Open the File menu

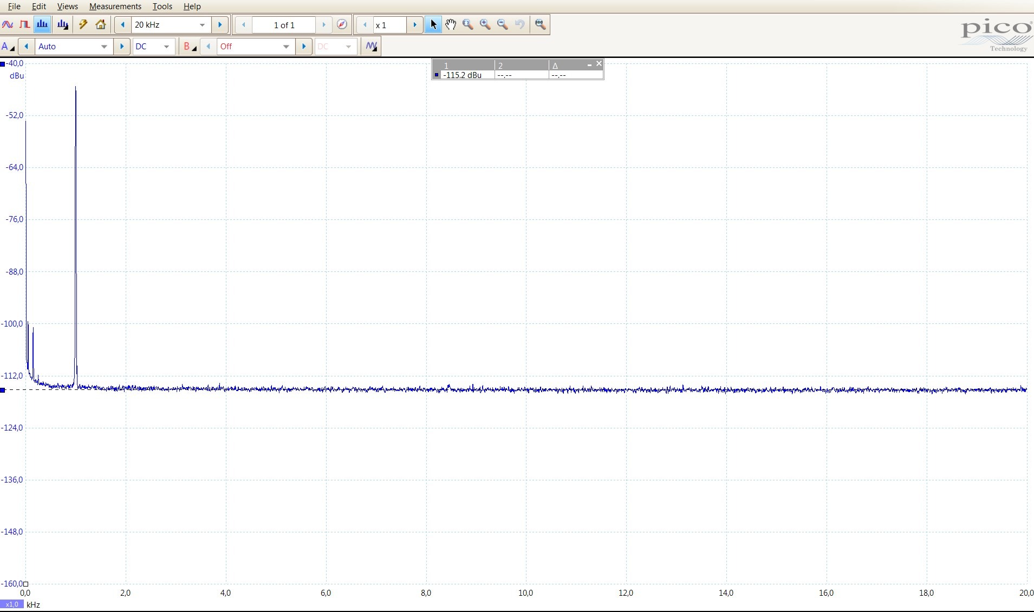point(14,6)
